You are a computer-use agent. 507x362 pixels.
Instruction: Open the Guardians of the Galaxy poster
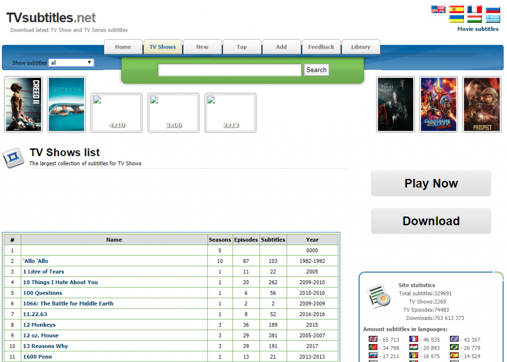[438, 104]
